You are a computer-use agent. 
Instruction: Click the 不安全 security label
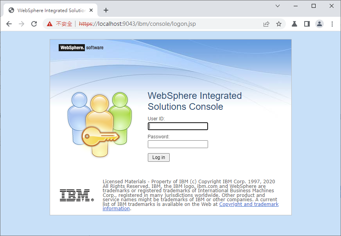pyautogui.click(x=64, y=24)
